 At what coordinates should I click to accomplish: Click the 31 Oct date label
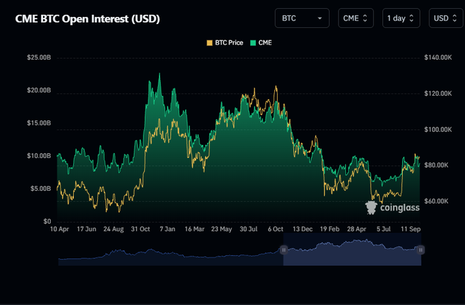click(x=141, y=229)
